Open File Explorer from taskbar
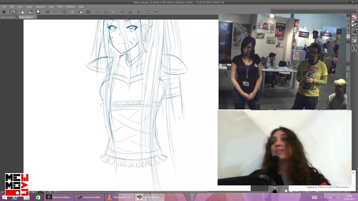Viewport: 358px width, 201px height. pyautogui.click(x=27, y=198)
